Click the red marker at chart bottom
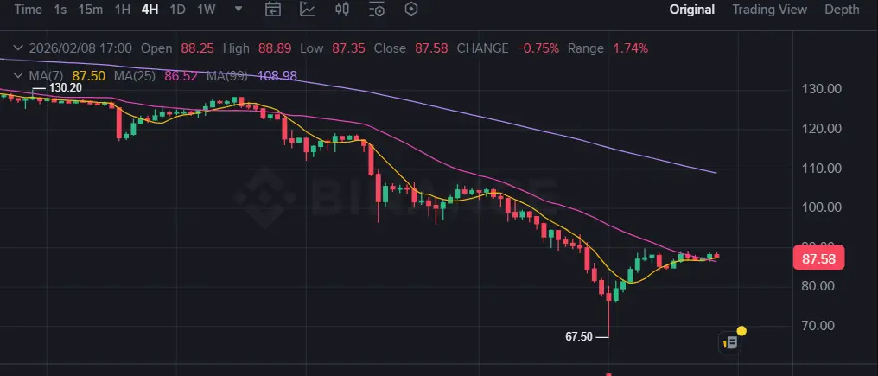Image resolution: width=878 pixels, height=376 pixels. pos(608,373)
